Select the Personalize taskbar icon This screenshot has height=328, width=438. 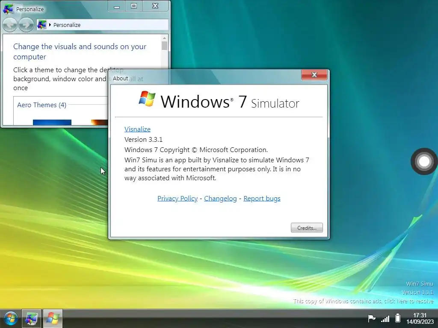pos(32,319)
